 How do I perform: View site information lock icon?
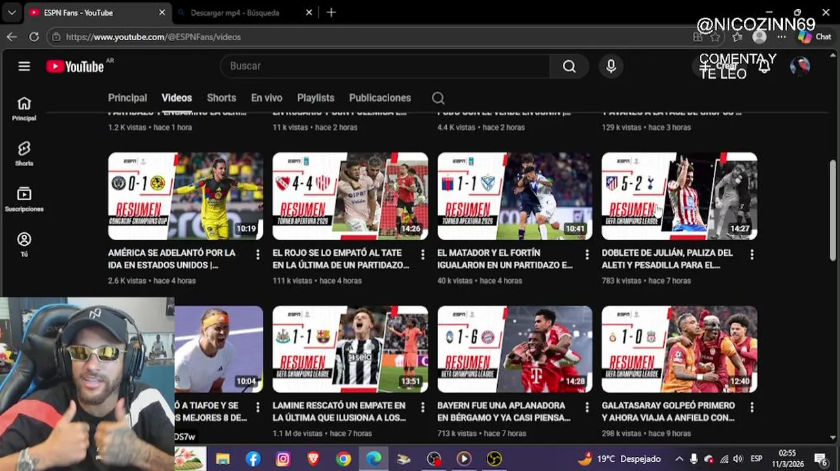[x=56, y=37]
